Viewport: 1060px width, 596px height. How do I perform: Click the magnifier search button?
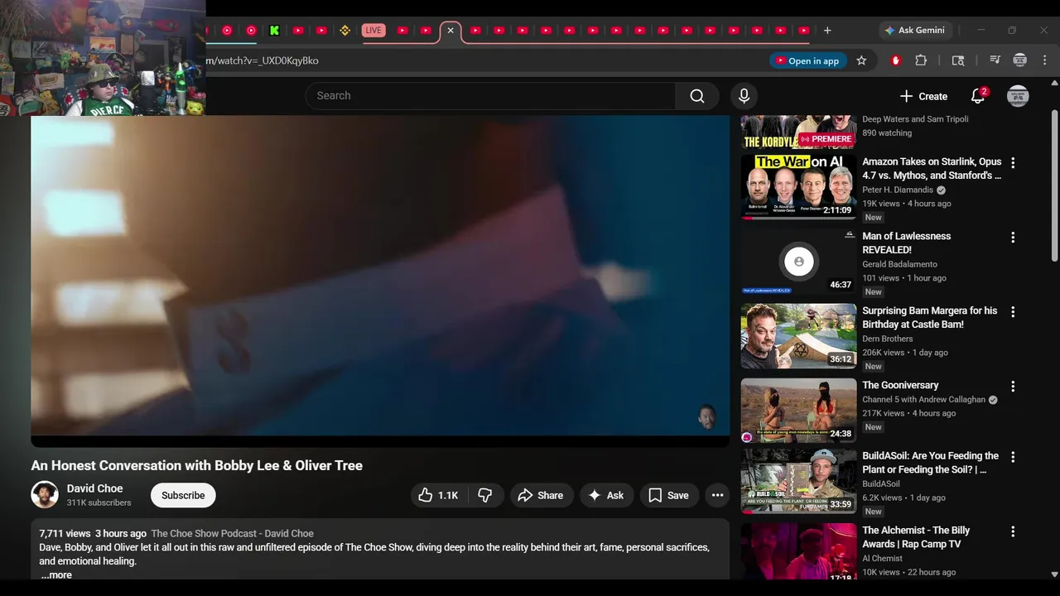[697, 96]
